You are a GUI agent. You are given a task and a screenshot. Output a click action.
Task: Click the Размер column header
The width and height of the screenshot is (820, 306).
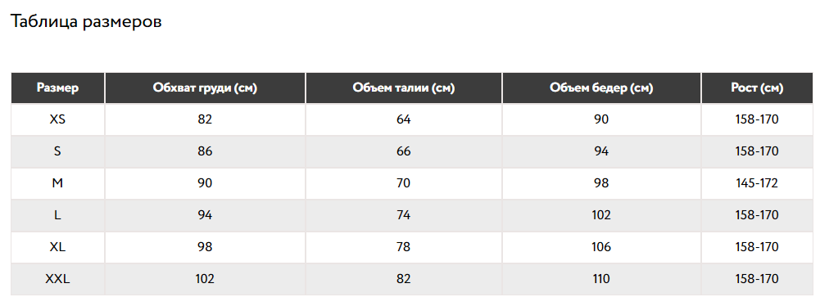(57, 88)
